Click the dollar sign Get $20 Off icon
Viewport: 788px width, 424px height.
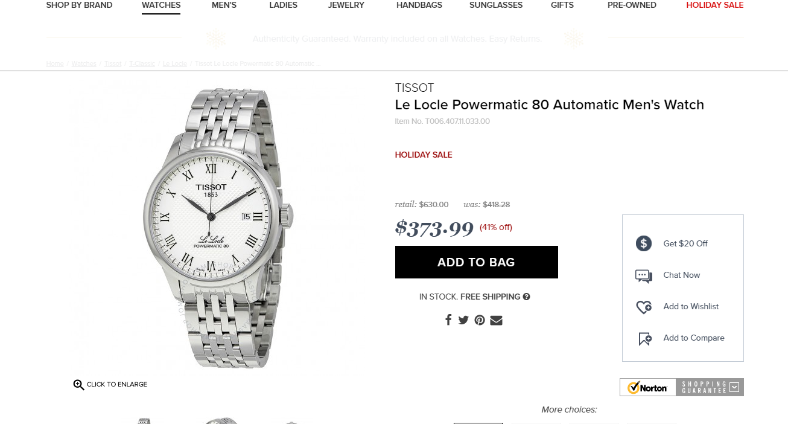tap(644, 243)
